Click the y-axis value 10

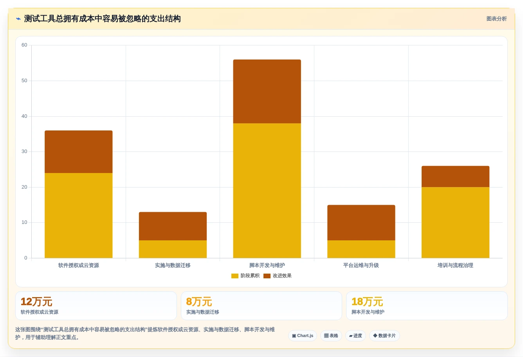[x=24, y=222]
